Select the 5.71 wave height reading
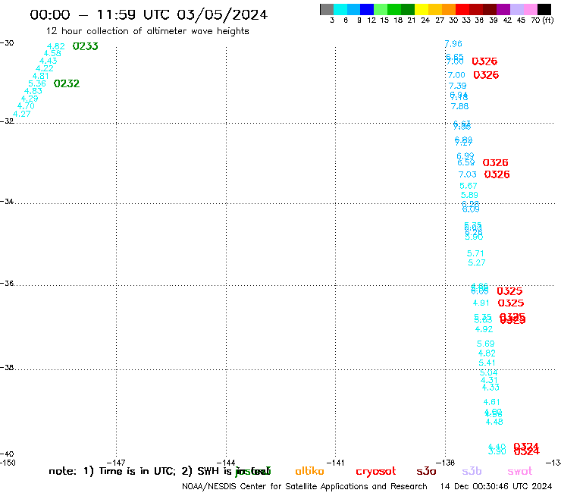Image resolution: width=561 pixels, height=493 pixels. pos(475,253)
